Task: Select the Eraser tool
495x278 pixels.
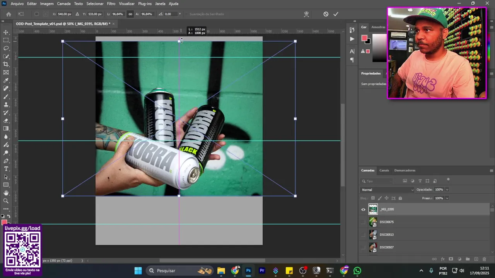Action: tap(6, 120)
